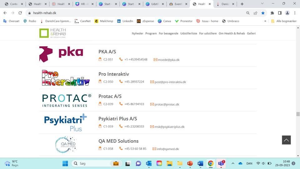Click the Psykiatri Plus logo image
Screen dimensions: 300x169
click(x=65, y=122)
